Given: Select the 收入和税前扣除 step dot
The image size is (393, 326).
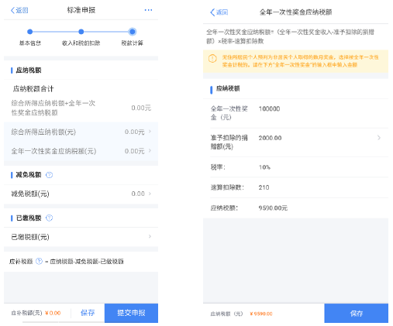Looking at the screenshot, I should 81,32.
